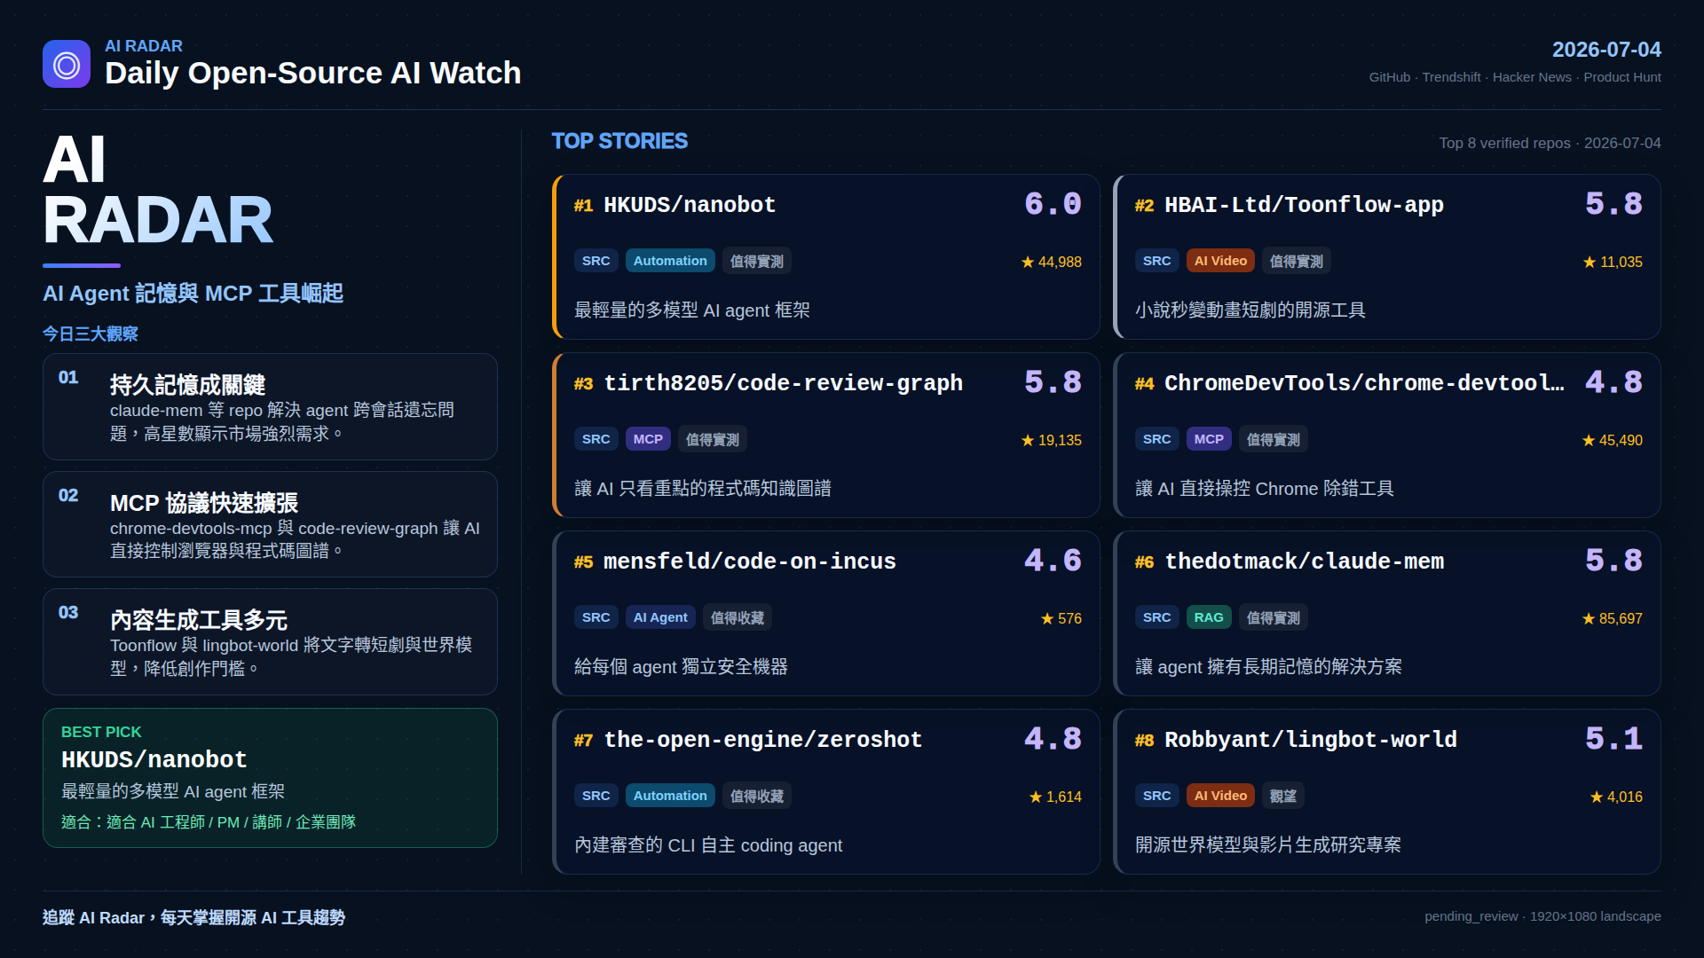Open the tirth8205/code-review-graph story title
The image size is (1704, 958).
point(783,383)
